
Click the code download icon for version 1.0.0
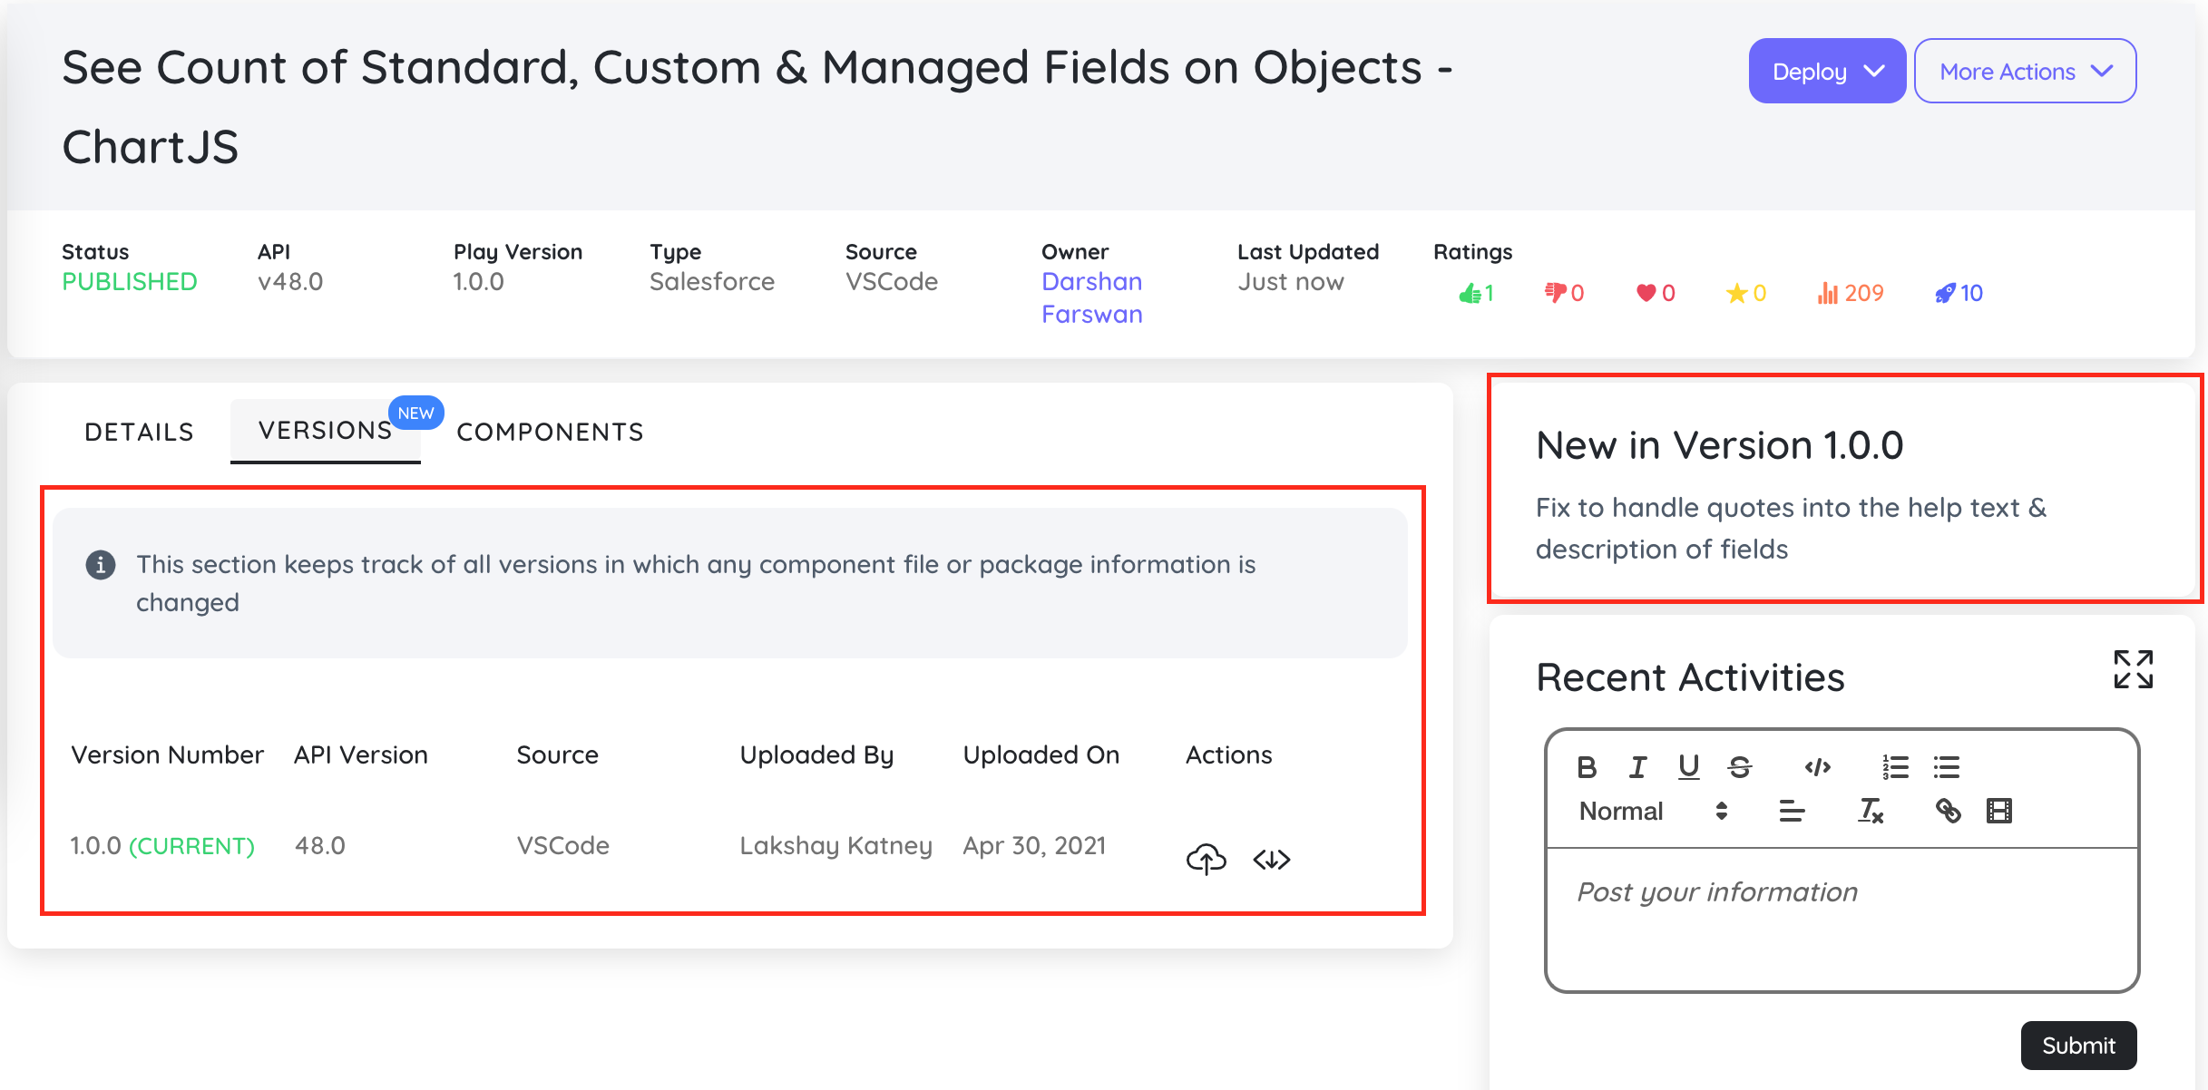point(1272,860)
